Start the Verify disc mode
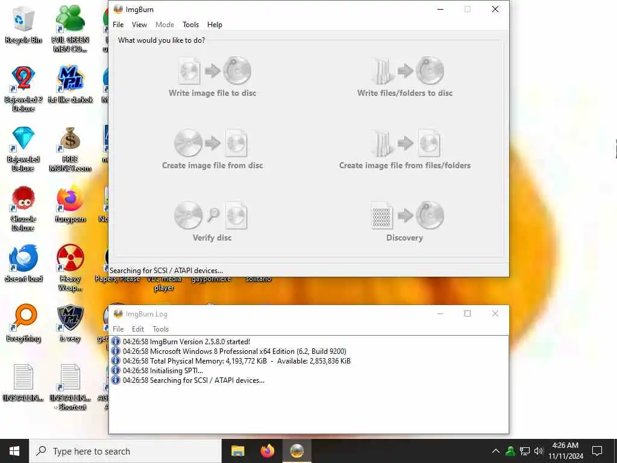Screen dimensions: 617x463 (x=211, y=222)
